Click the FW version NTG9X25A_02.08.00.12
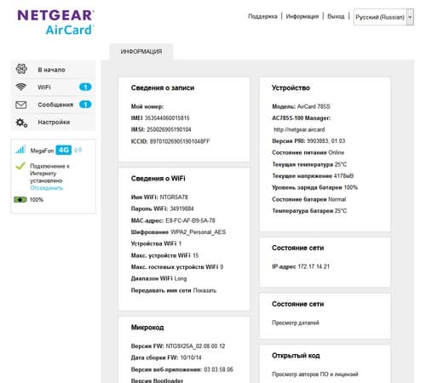Image resolution: width=426 pixels, height=383 pixels. click(195, 346)
